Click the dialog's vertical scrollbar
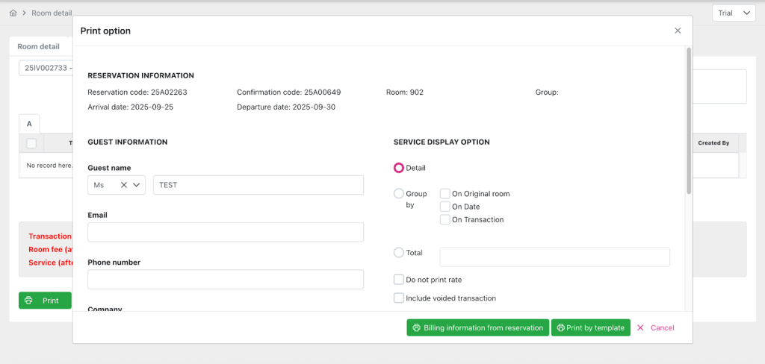This screenshot has width=765, height=364. tap(689, 119)
